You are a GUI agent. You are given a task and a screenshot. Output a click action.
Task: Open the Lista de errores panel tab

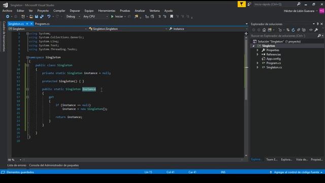point(17,165)
